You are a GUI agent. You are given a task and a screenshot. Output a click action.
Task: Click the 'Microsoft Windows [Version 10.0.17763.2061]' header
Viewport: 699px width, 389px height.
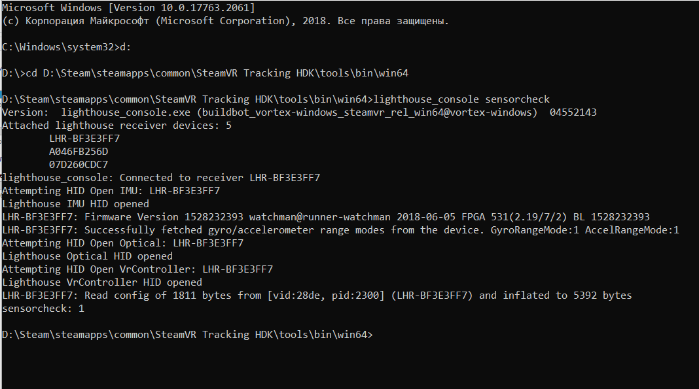128,7
